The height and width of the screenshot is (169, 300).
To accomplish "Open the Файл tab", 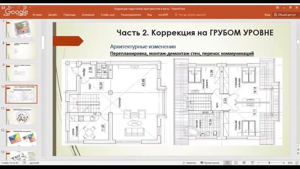I will [x=7, y=15].
